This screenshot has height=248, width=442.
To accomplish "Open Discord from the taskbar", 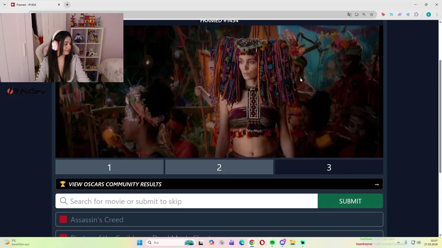I will (282, 242).
